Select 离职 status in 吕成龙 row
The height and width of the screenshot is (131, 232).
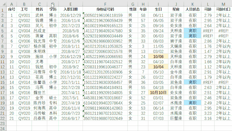[x=192, y=31]
